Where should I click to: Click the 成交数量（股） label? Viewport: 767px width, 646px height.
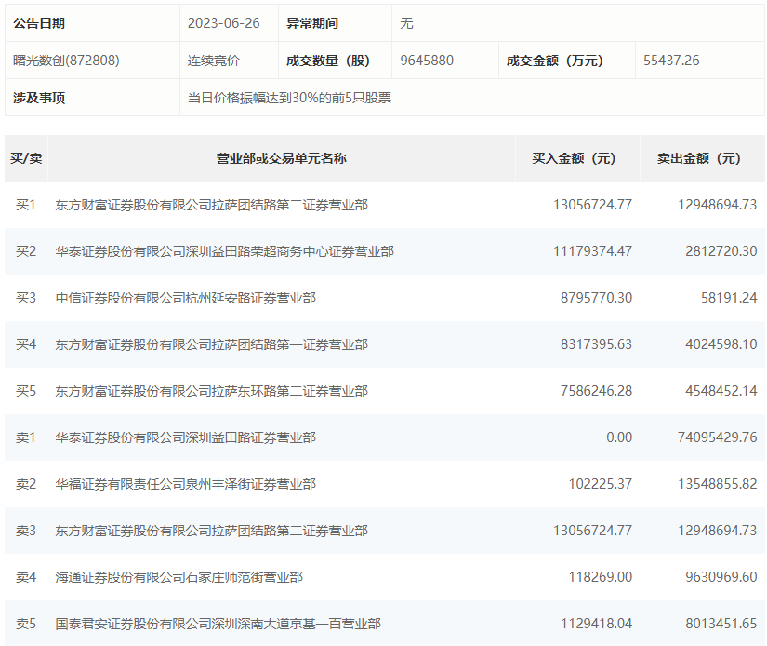[x=328, y=61]
